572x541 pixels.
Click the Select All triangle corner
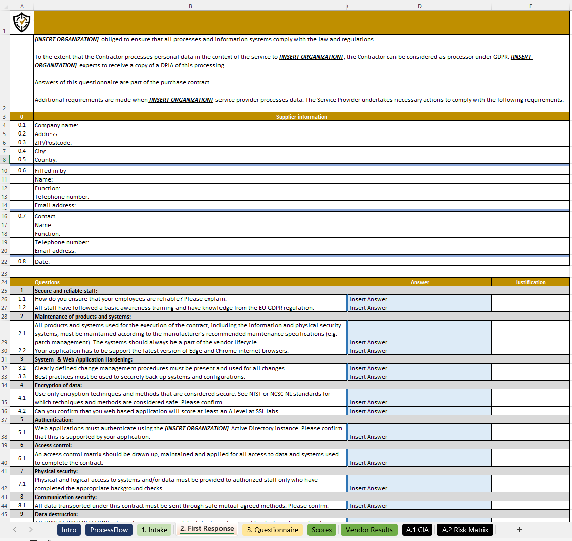5,6
